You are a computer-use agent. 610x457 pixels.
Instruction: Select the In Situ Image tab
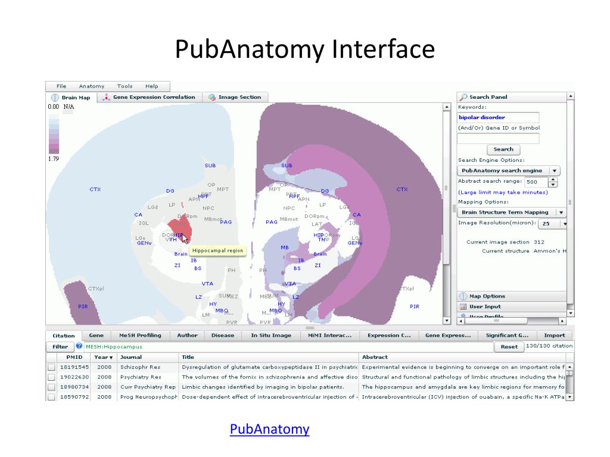click(x=271, y=336)
